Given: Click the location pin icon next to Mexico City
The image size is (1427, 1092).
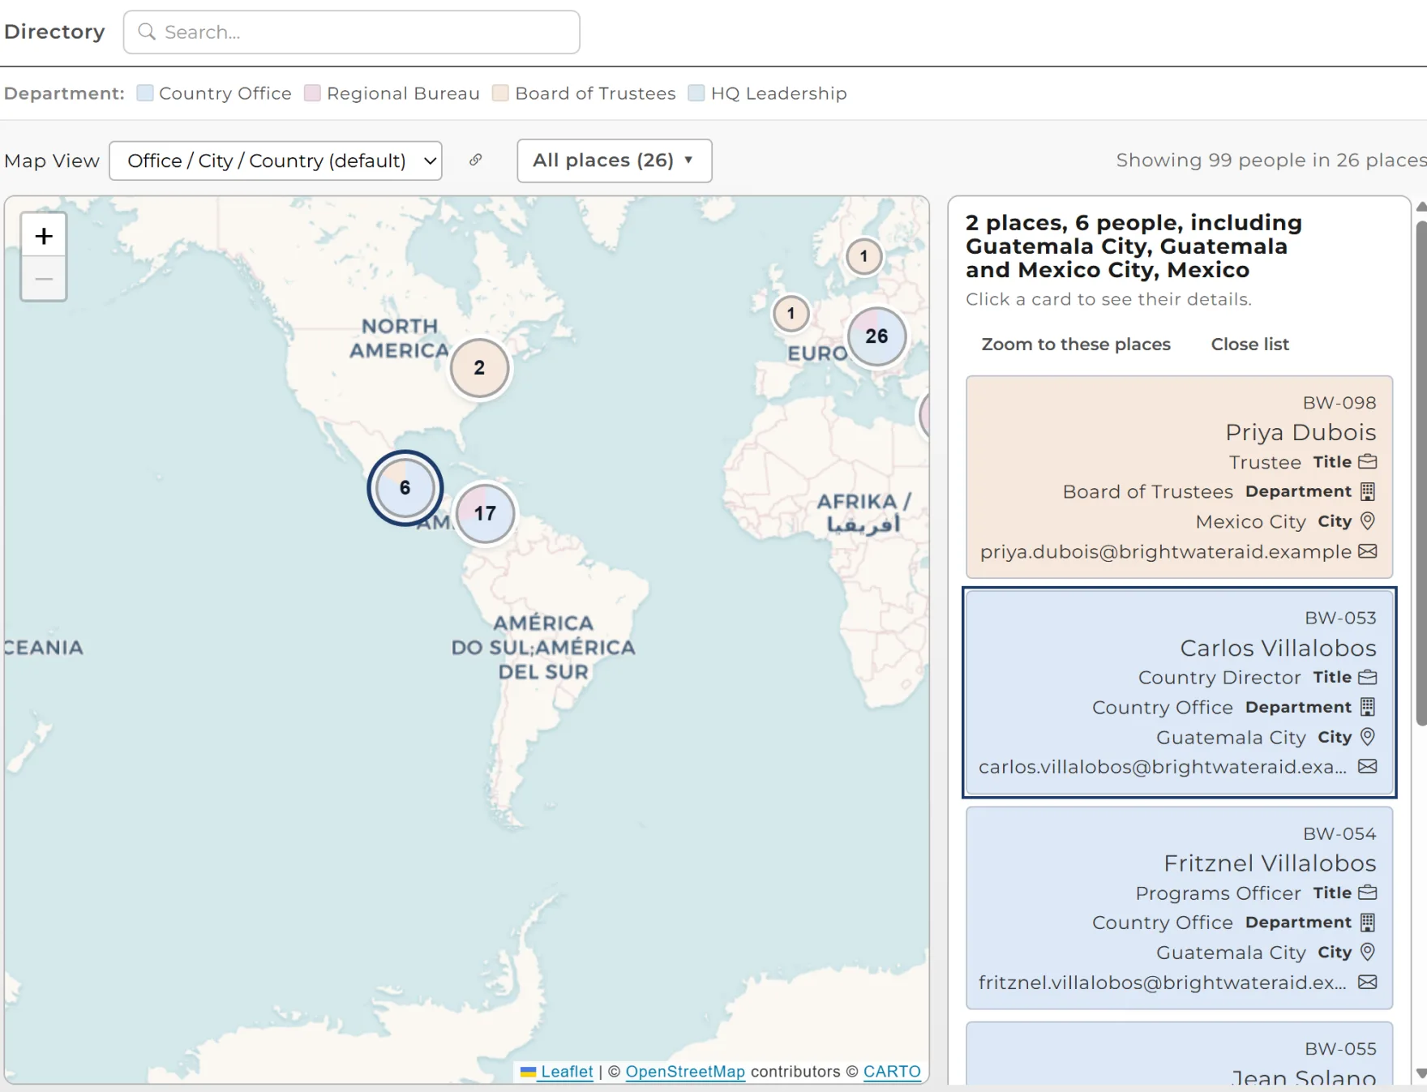Looking at the screenshot, I should click(x=1368, y=520).
